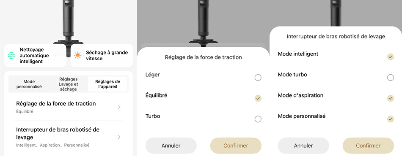Enable Mode turbo in lifting arm switch

pyautogui.click(x=390, y=78)
